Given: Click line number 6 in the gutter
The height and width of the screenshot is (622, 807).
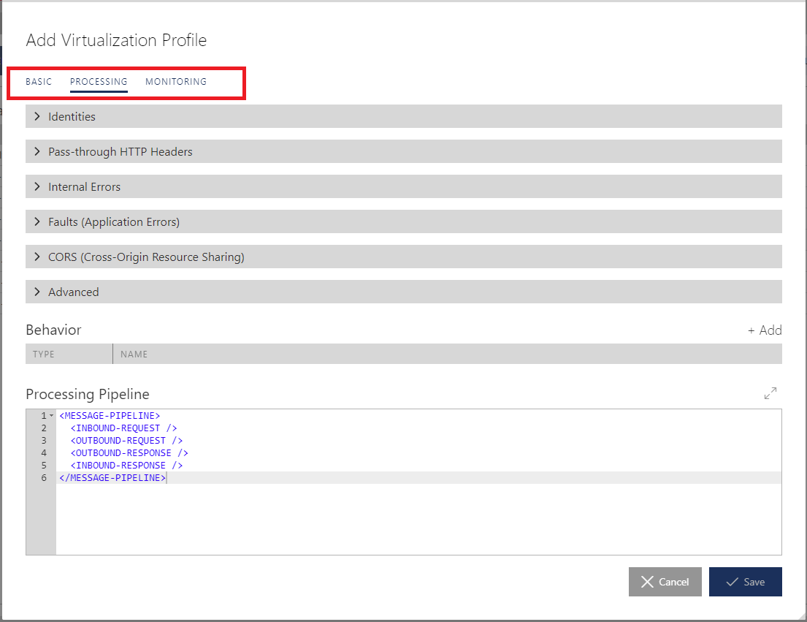Looking at the screenshot, I should click(43, 477).
